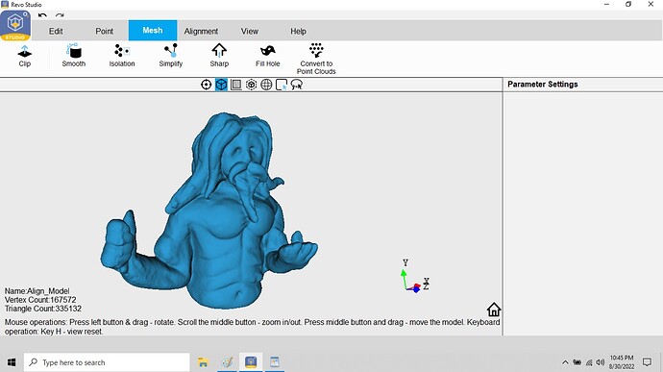Viewport: 663px width, 372px height.
Task: Enable the globe wireframe display icon
Action: 266,85
